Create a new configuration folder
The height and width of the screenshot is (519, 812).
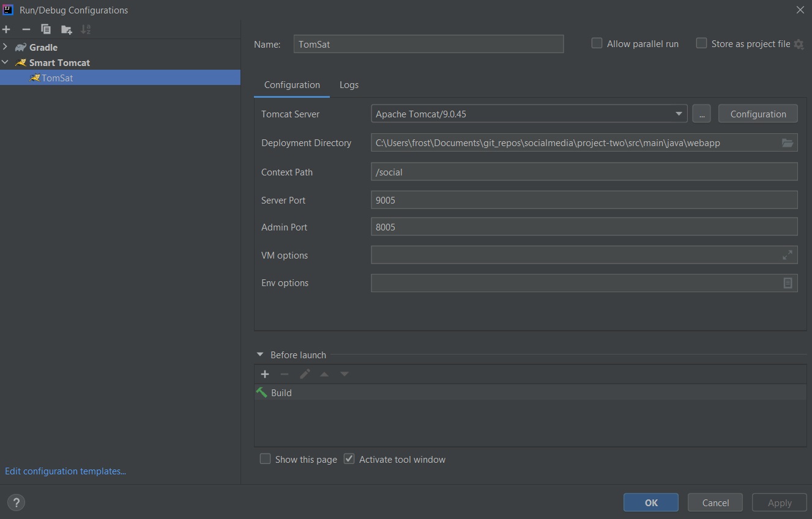[66, 29]
